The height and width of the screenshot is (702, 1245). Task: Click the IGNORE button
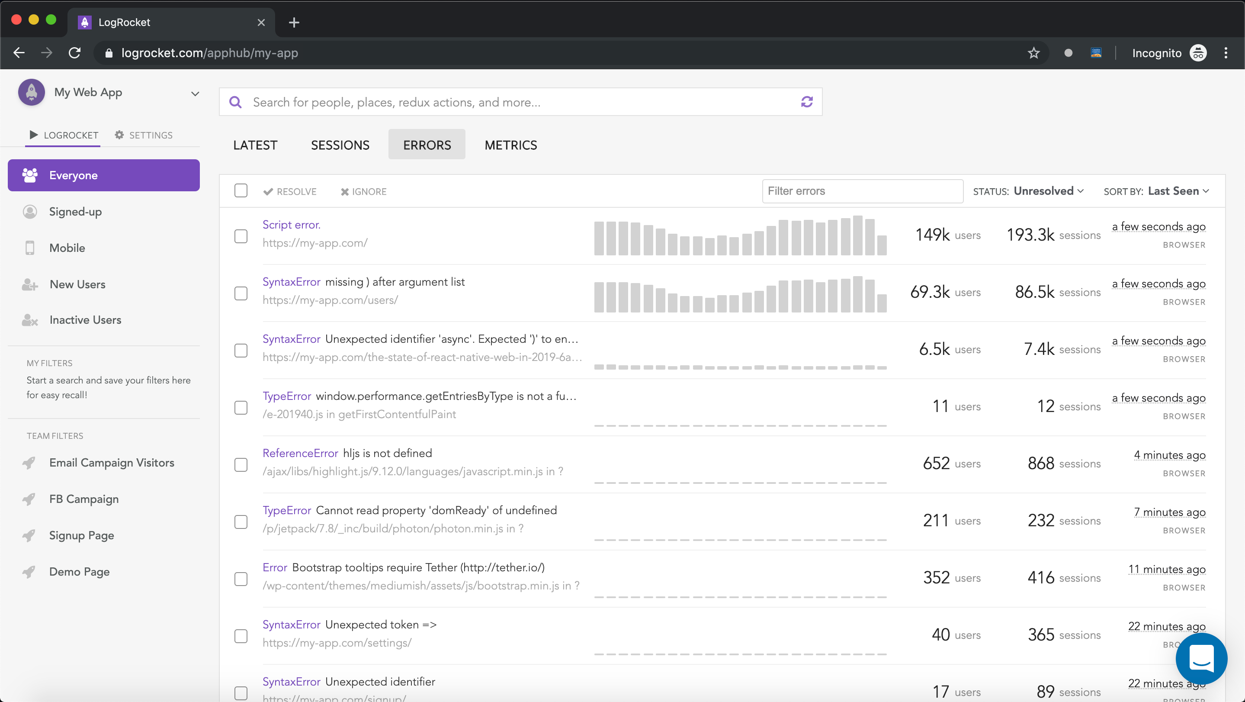coord(363,192)
